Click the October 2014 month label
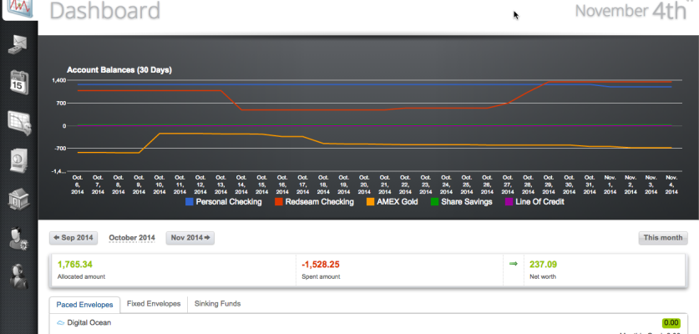Screen dimensions: 699x334 (132, 238)
